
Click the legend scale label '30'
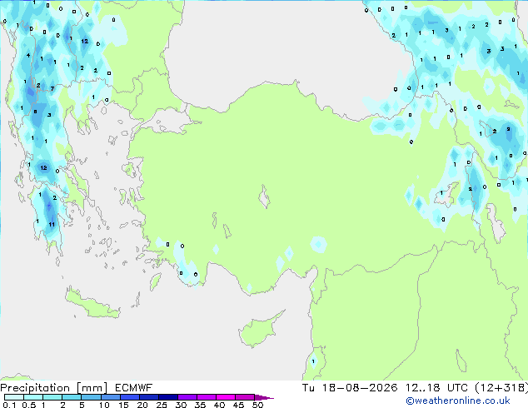click(x=181, y=405)
